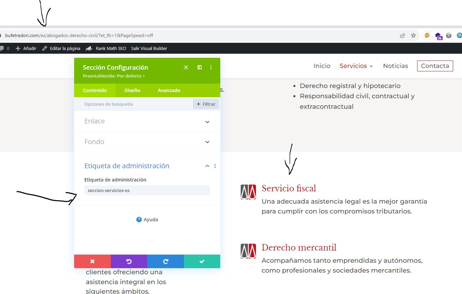Viewport: 462px width, 294px height.
Task: Click the admin label text field
Action: click(147, 190)
